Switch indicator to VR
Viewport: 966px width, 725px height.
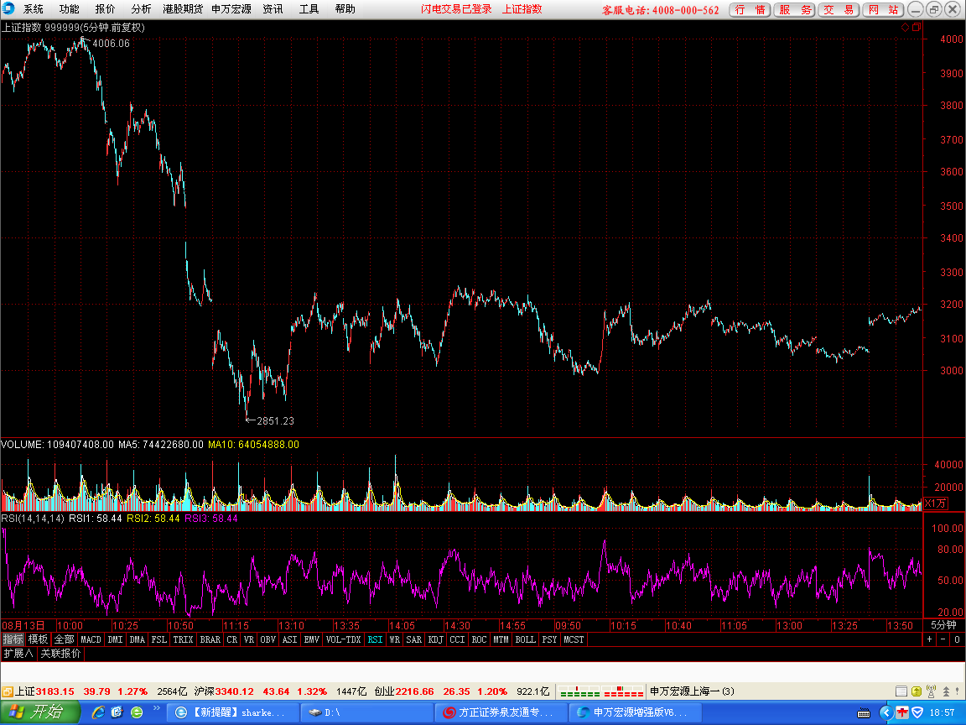(248, 639)
